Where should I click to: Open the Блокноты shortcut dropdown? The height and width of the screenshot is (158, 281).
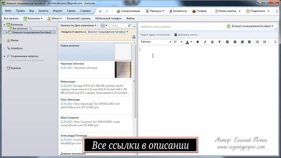pos(33,18)
